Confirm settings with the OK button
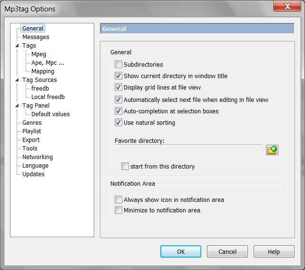 point(181,251)
